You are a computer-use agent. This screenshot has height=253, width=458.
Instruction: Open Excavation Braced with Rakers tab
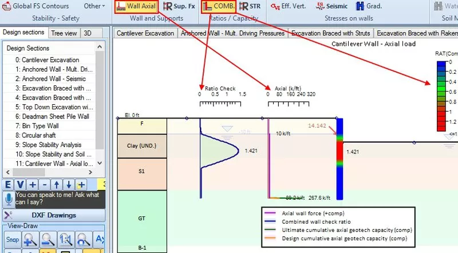click(x=416, y=33)
